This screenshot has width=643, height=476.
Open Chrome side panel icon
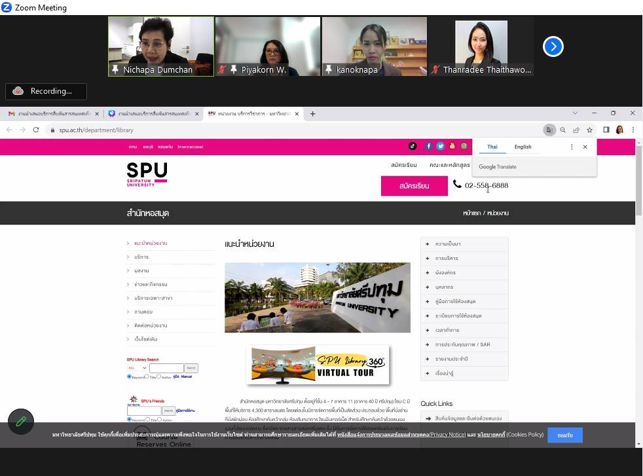point(606,130)
